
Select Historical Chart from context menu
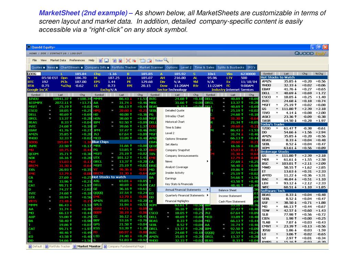click(175, 122)
